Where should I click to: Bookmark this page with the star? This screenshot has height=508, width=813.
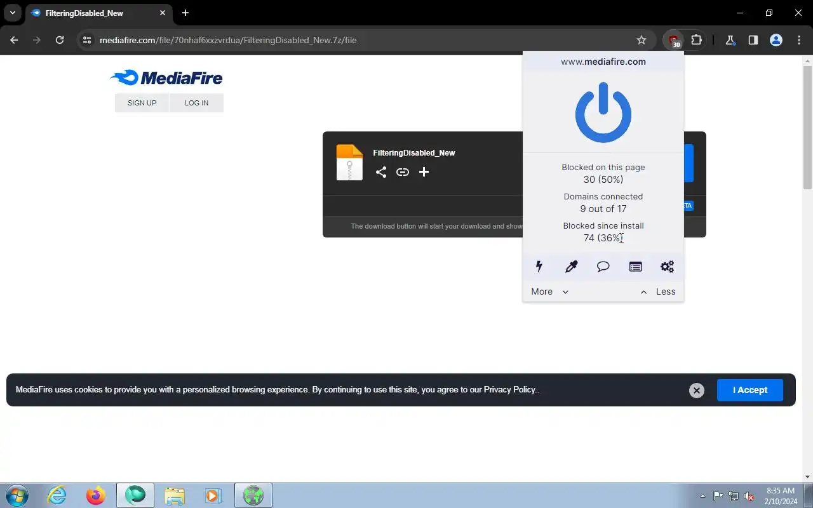point(642,40)
